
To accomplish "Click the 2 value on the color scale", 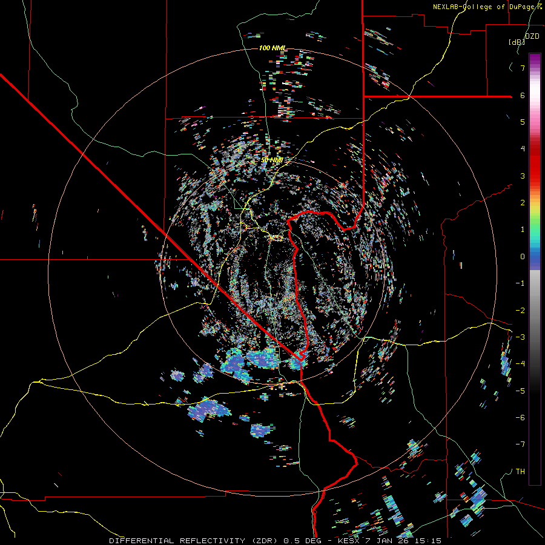I will (x=523, y=202).
